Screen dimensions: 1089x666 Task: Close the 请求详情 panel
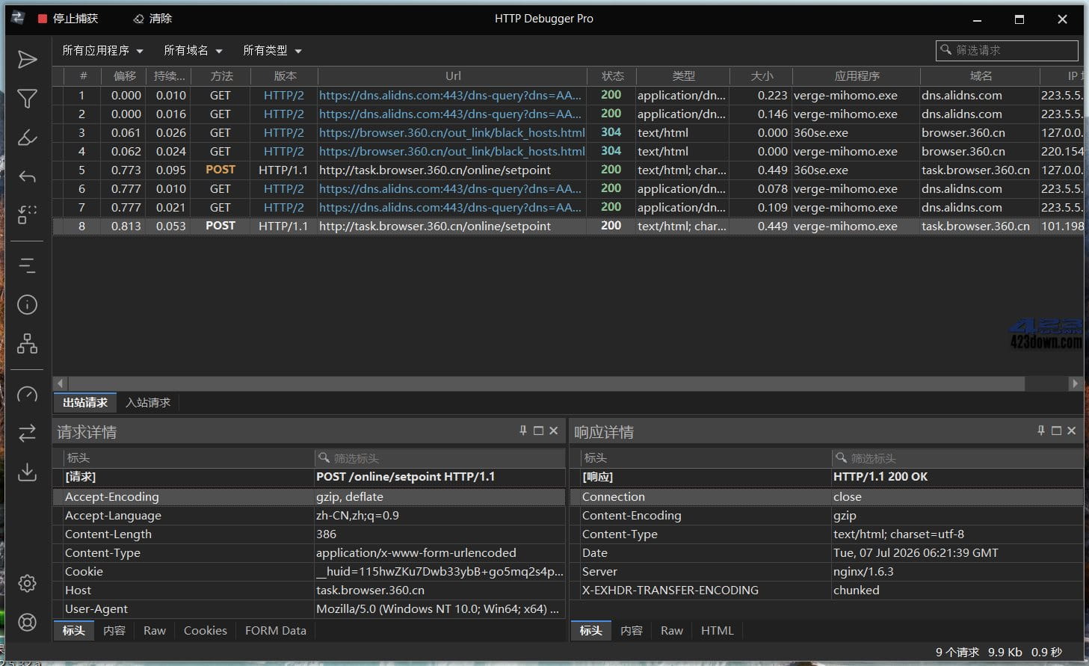point(554,431)
